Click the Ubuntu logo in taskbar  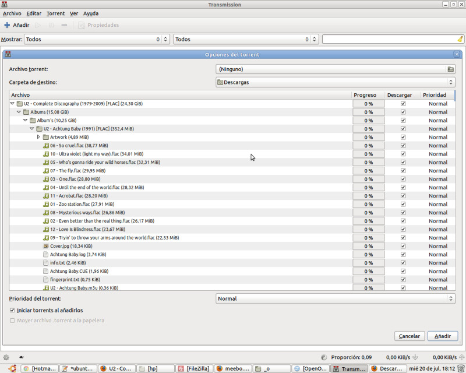[12, 368]
